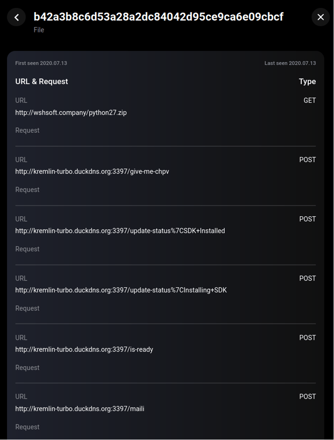Image resolution: width=334 pixels, height=440 pixels.
Task: Expand Request under the give-me-chpv URL
Action: click(x=27, y=190)
